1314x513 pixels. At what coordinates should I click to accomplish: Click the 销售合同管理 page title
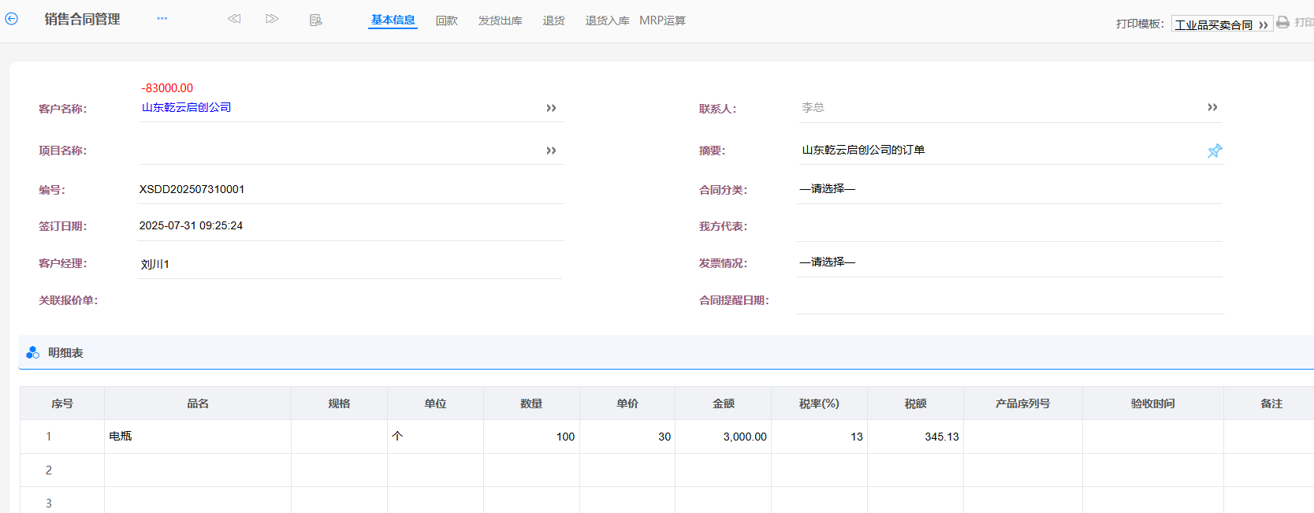[82, 19]
